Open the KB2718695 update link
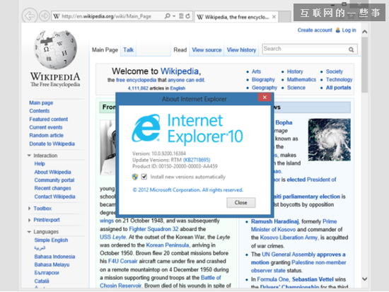Viewport: 389px width, 292px height. 197,160
